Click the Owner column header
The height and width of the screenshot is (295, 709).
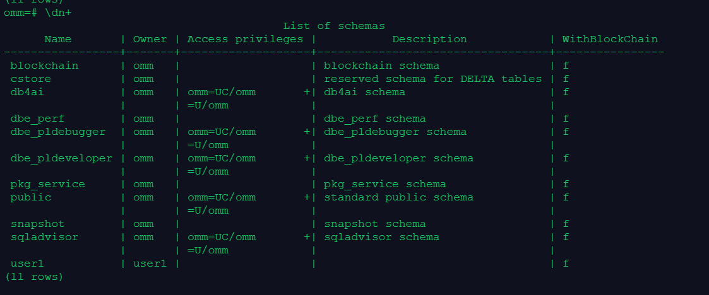pyautogui.click(x=150, y=39)
